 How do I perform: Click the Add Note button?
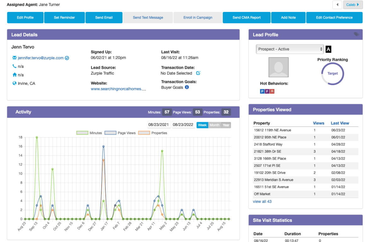288,18
